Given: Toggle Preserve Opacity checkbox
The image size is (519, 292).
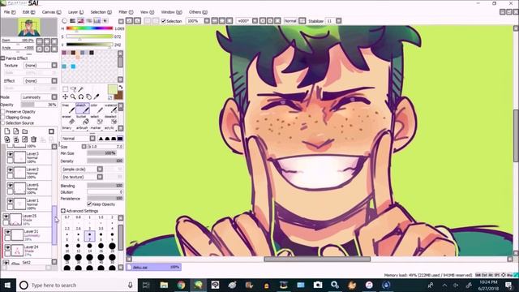Looking at the screenshot, I should [x=3, y=112].
